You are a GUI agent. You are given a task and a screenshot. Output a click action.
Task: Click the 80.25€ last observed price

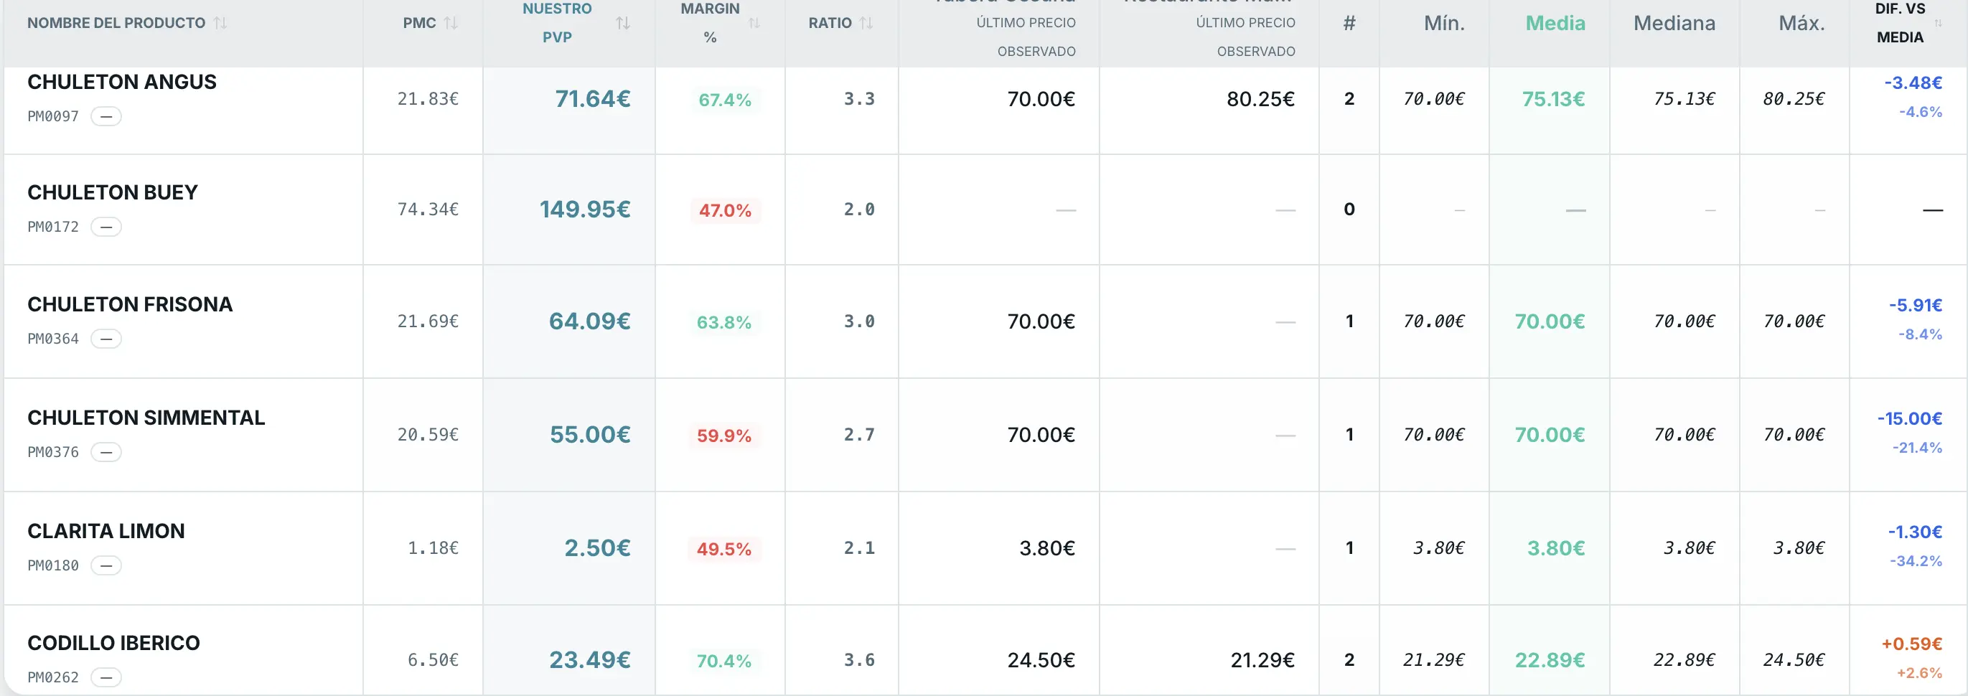1260,98
